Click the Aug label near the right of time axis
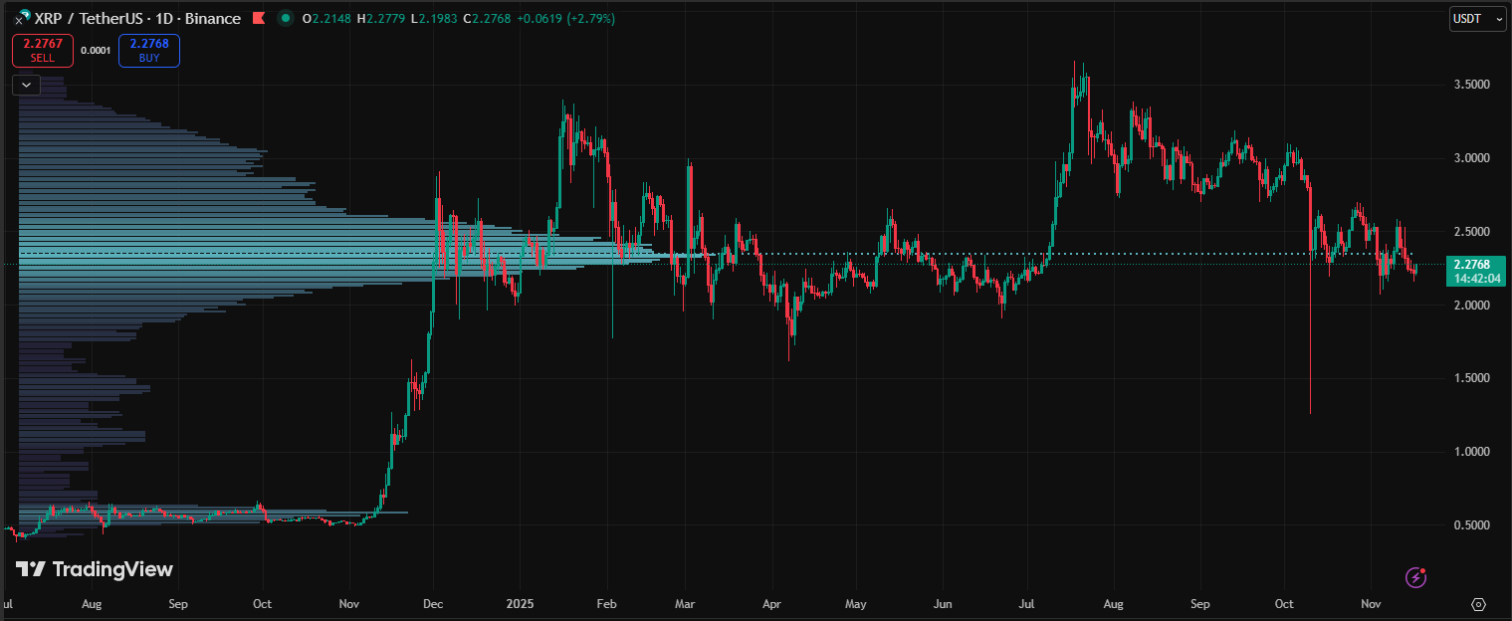Image resolution: width=1512 pixels, height=621 pixels. coord(1114,604)
